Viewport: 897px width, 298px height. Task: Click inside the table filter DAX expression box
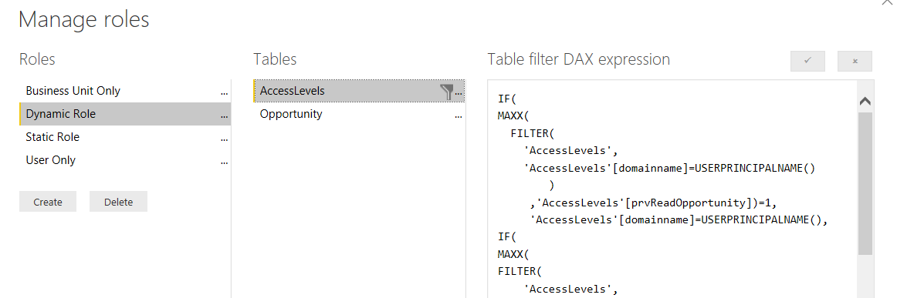tap(673, 189)
